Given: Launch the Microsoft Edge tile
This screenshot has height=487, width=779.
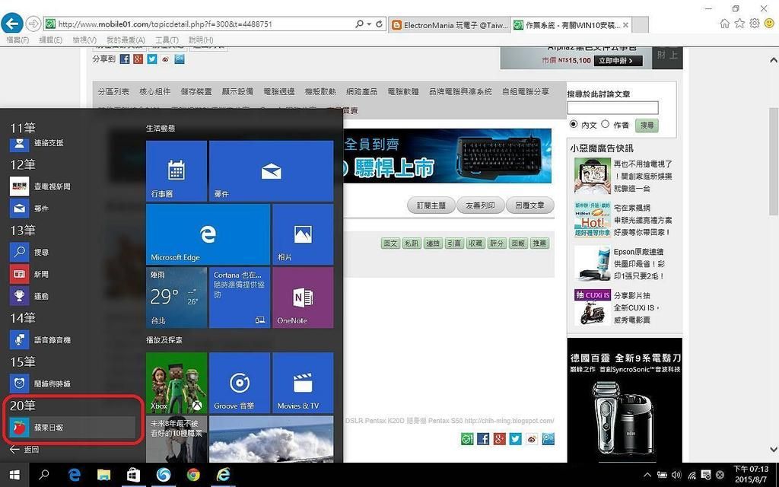Looking at the screenshot, I should point(208,234).
